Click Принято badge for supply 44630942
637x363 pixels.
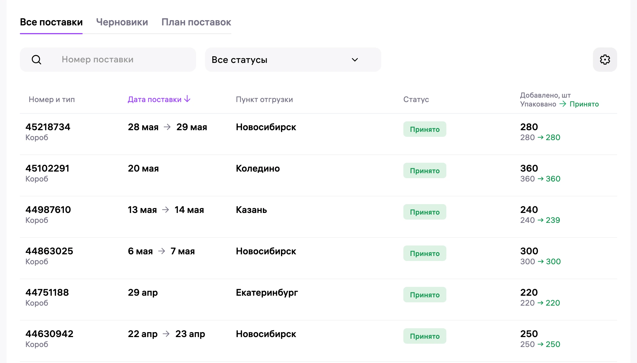point(425,336)
